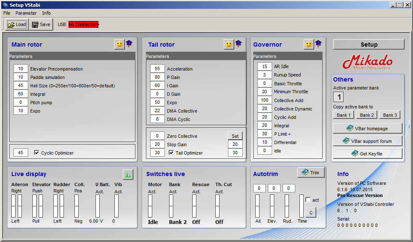Edit AR Idle value field
The image size is (413, 242).
(x=265, y=66)
